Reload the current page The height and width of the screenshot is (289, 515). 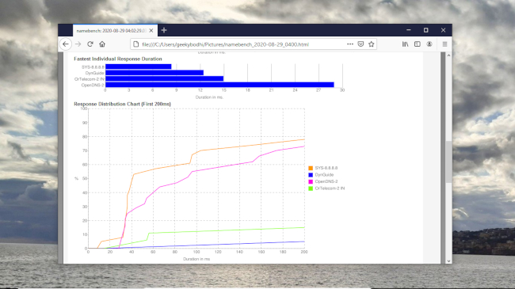[90, 44]
